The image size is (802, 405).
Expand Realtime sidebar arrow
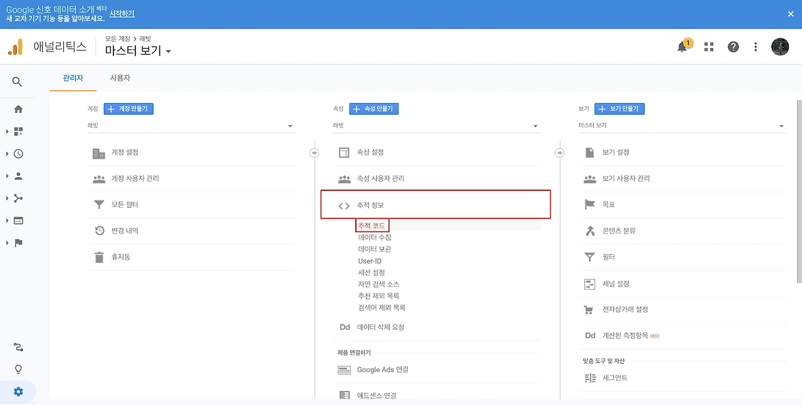tap(7, 154)
